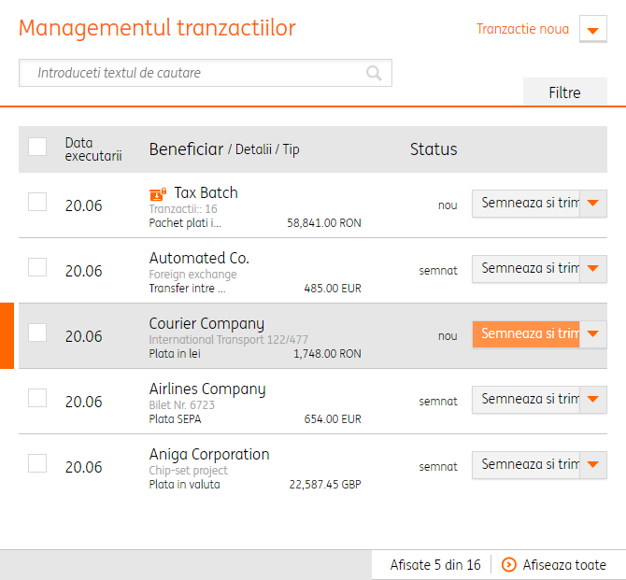Click Semneaza si trimite for Airlines Company
The width and height of the screenshot is (626, 580).
tap(526, 399)
